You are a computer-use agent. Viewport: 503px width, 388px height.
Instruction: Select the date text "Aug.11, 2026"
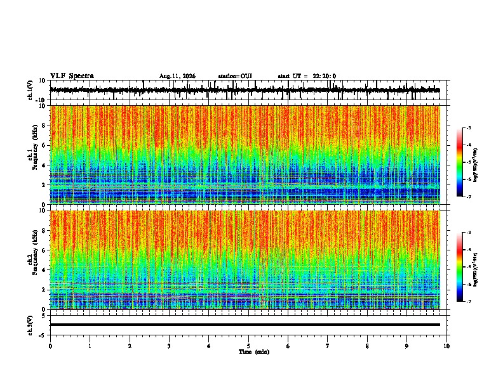tap(177, 76)
